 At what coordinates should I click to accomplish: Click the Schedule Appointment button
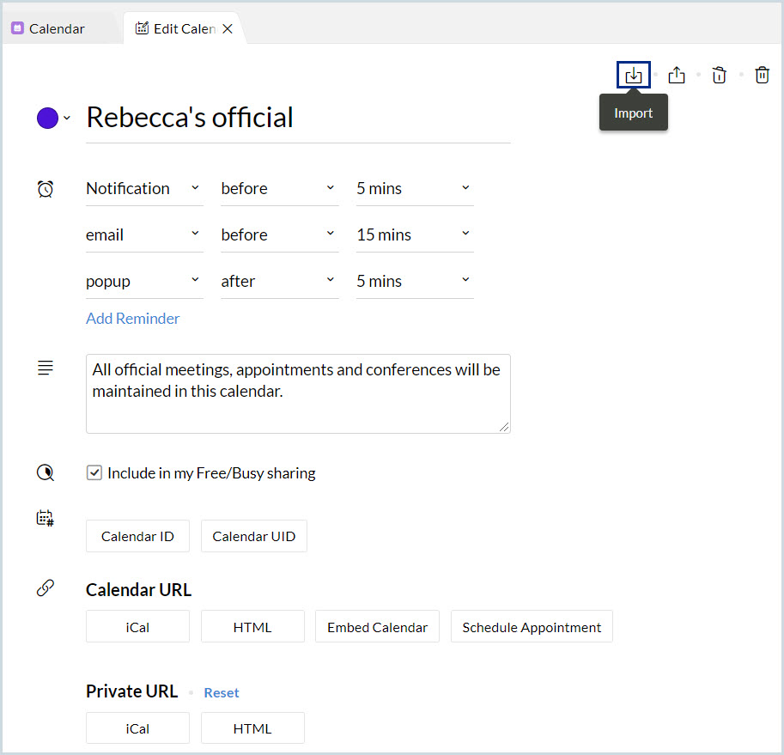point(532,627)
